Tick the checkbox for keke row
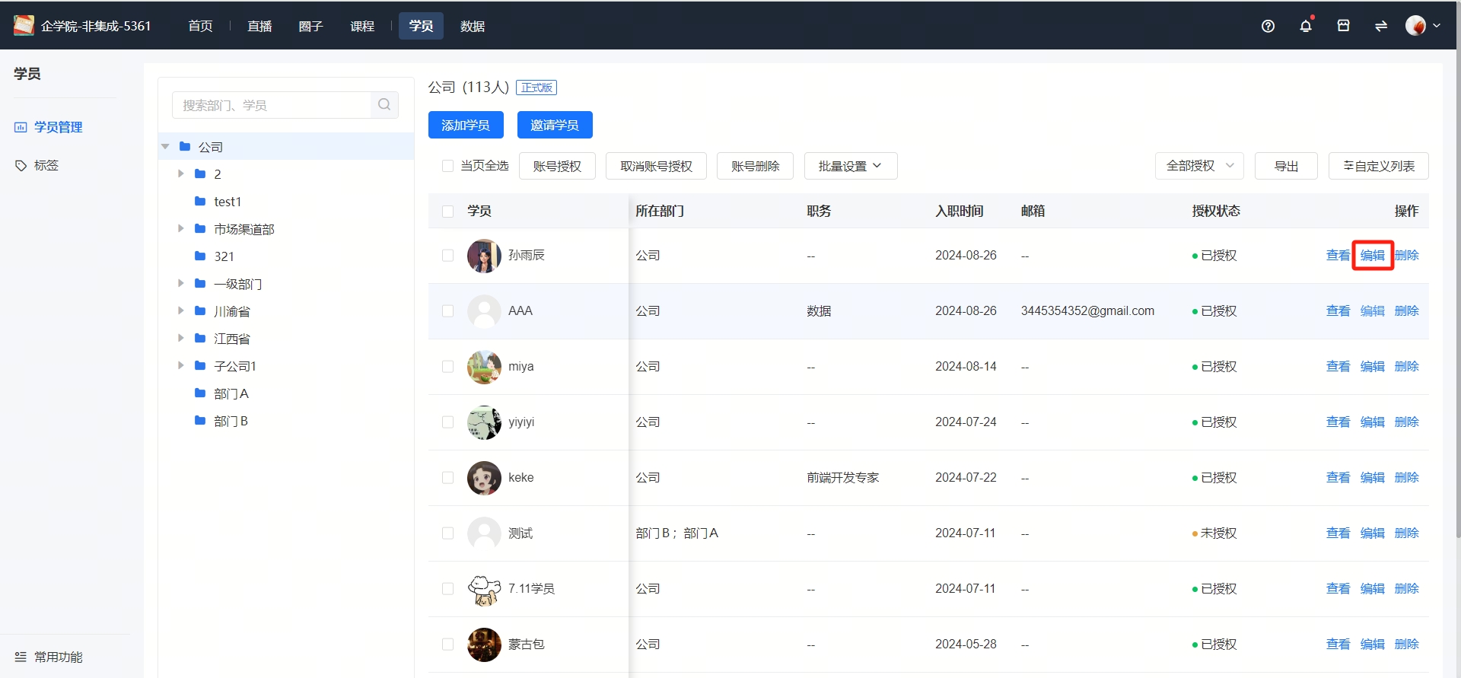 click(447, 478)
